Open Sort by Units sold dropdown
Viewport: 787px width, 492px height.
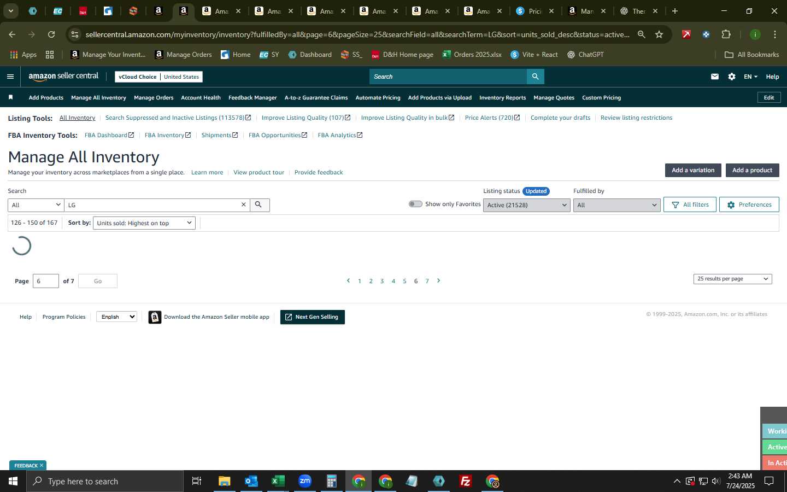click(144, 223)
